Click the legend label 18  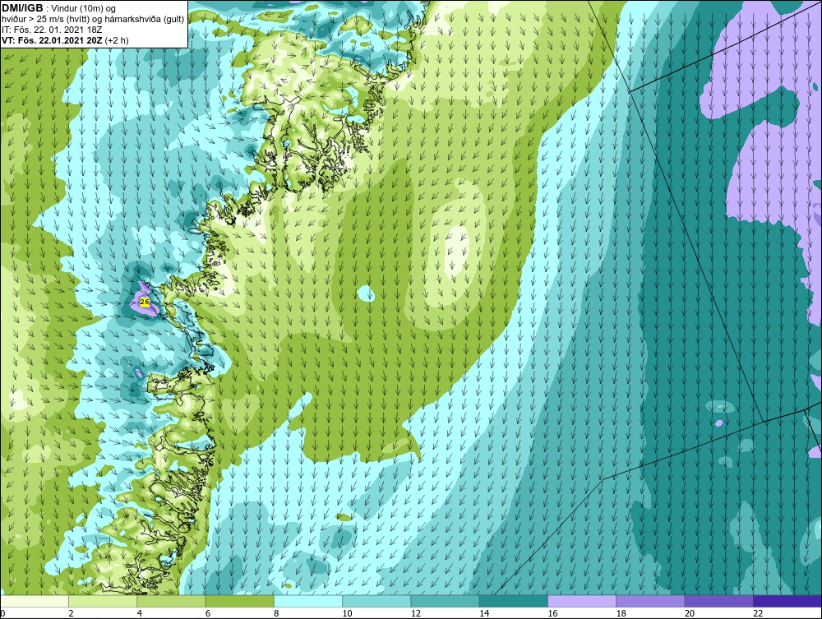click(x=621, y=613)
